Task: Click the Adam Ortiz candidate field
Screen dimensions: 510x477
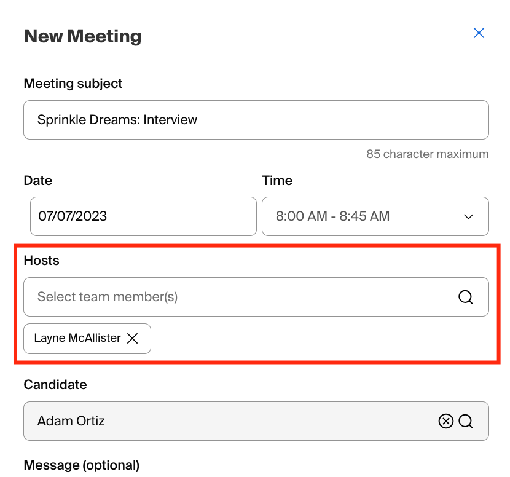Action: tap(256, 421)
